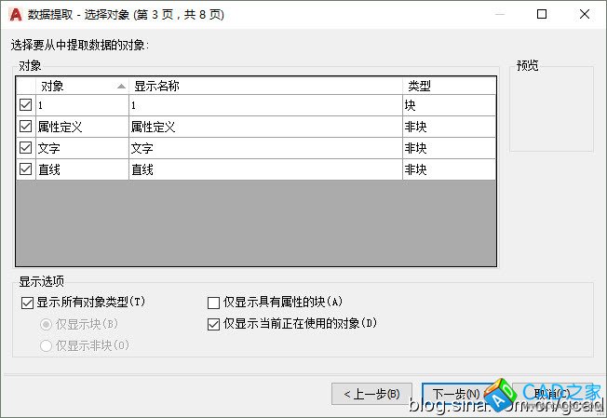607x418 pixels.
Task: Proceed with 下一步(N) button
Action: 452,394
